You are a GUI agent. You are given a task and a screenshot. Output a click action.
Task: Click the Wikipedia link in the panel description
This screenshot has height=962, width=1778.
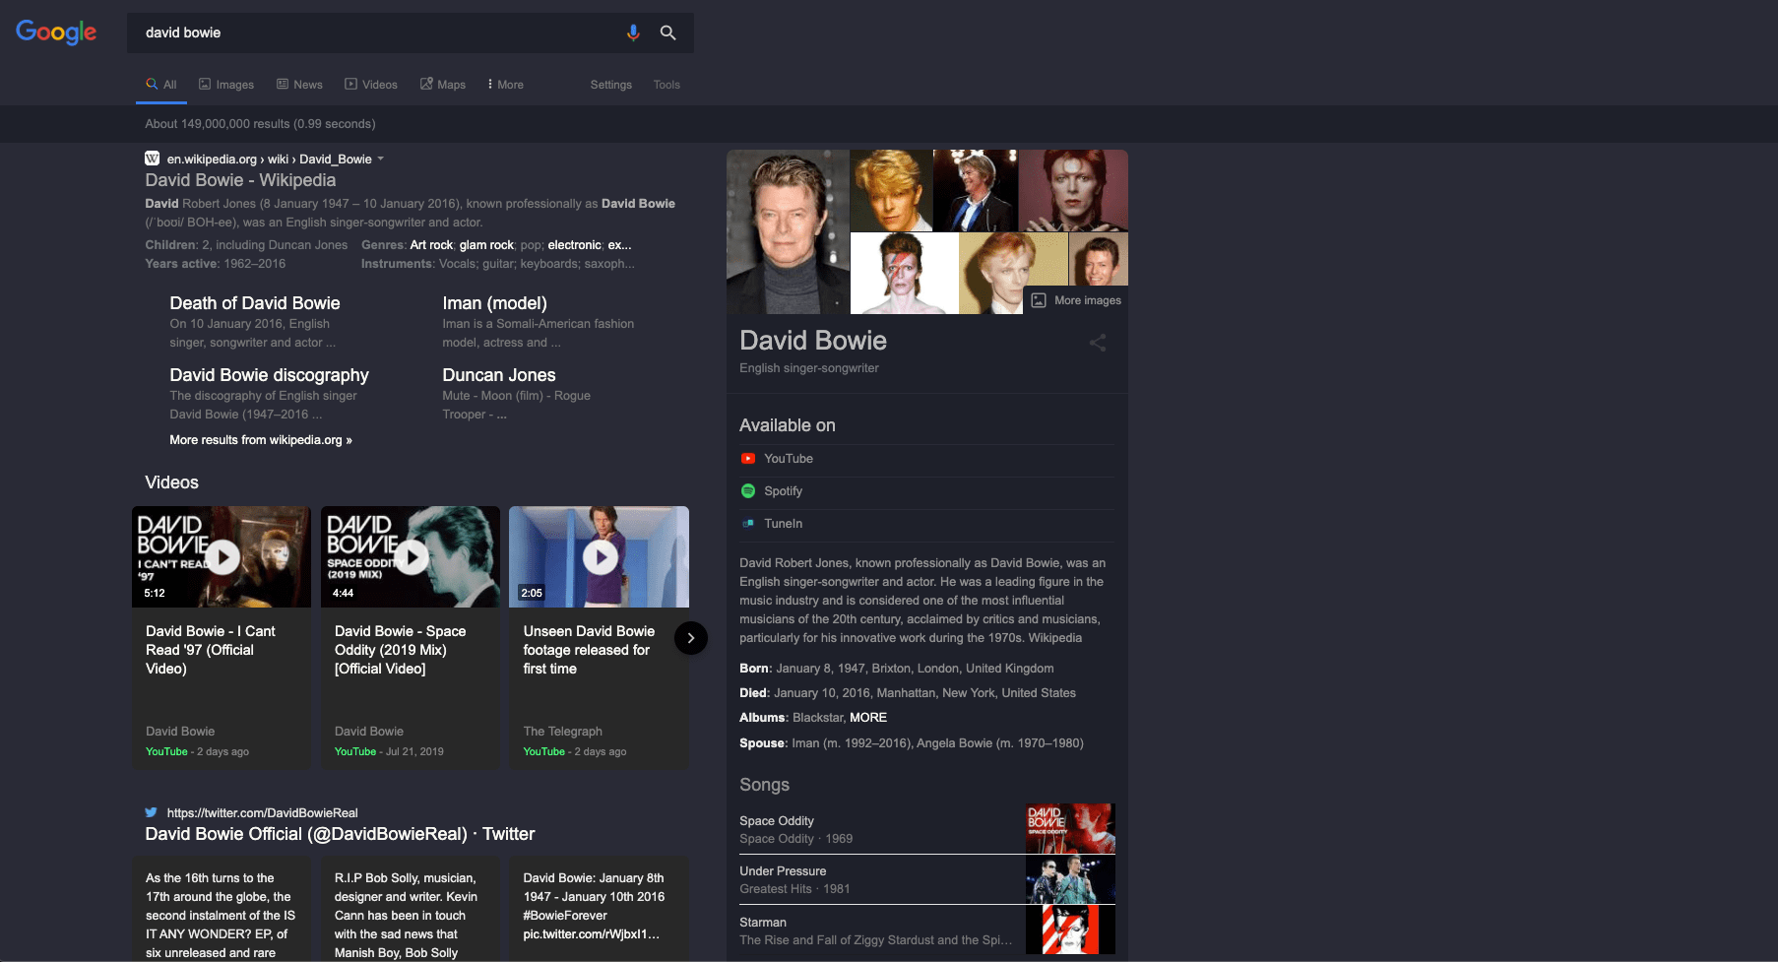point(1054,638)
